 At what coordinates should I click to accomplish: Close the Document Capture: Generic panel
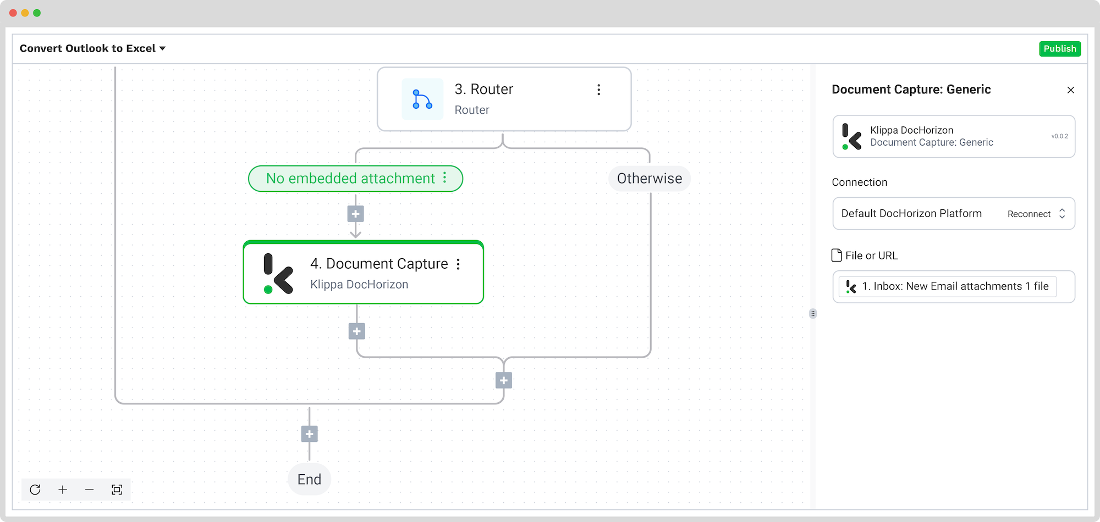pyautogui.click(x=1070, y=90)
